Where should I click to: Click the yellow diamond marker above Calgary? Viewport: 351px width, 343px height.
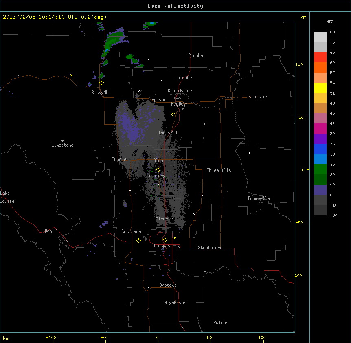click(x=165, y=240)
